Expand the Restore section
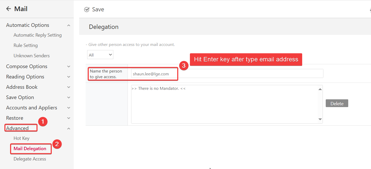Screen dimensions: 371x169 pos(69,118)
